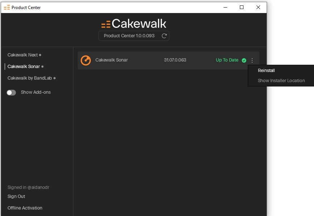This screenshot has height=216, width=314.
Task: Click the Show Add-ons label
Action: pyautogui.click(x=36, y=92)
